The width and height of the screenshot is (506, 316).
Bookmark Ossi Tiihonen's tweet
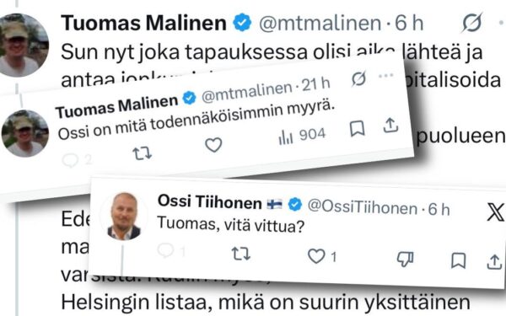458,260
